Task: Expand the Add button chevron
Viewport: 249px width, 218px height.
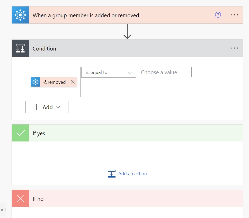Action: (58, 107)
